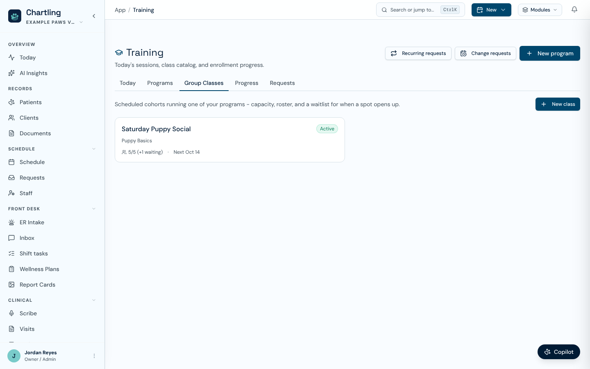The height and width of the screenshot is (369, 590).
Task: Open Today in the sidebar
Action: point(52,57)
